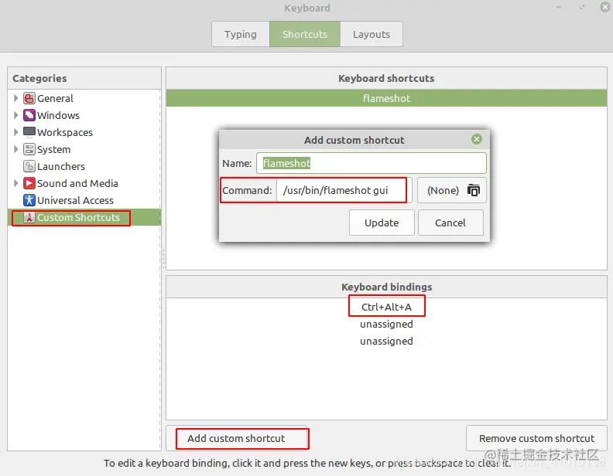
Task: Maximize the Keyboard window
Action: [582, 7]
